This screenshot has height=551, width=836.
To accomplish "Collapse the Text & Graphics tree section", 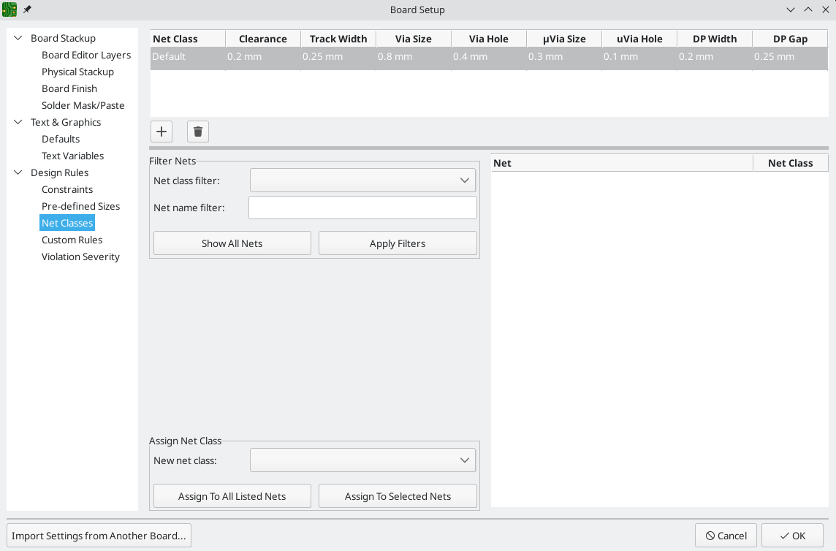I will click(x=18, y=122).
